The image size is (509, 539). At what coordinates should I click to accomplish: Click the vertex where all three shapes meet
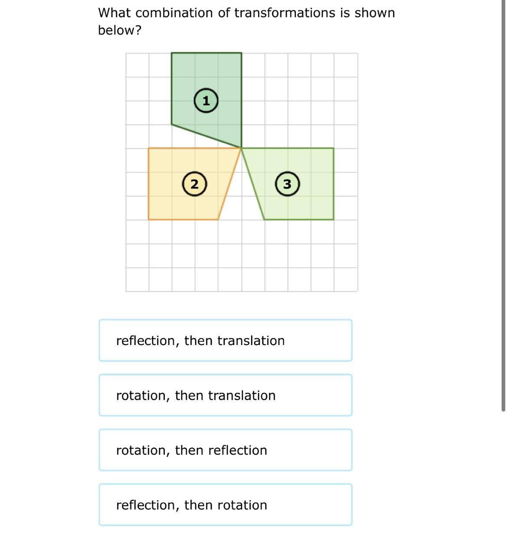click(241, 148)
